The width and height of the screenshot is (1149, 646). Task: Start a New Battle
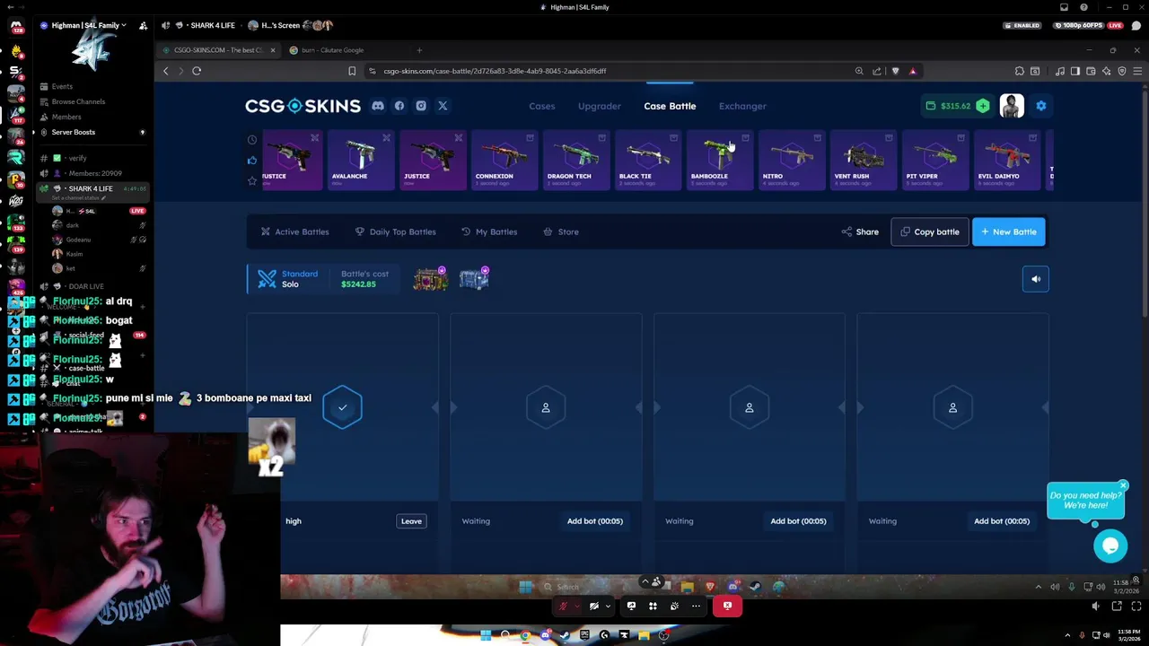point(1009,231)
